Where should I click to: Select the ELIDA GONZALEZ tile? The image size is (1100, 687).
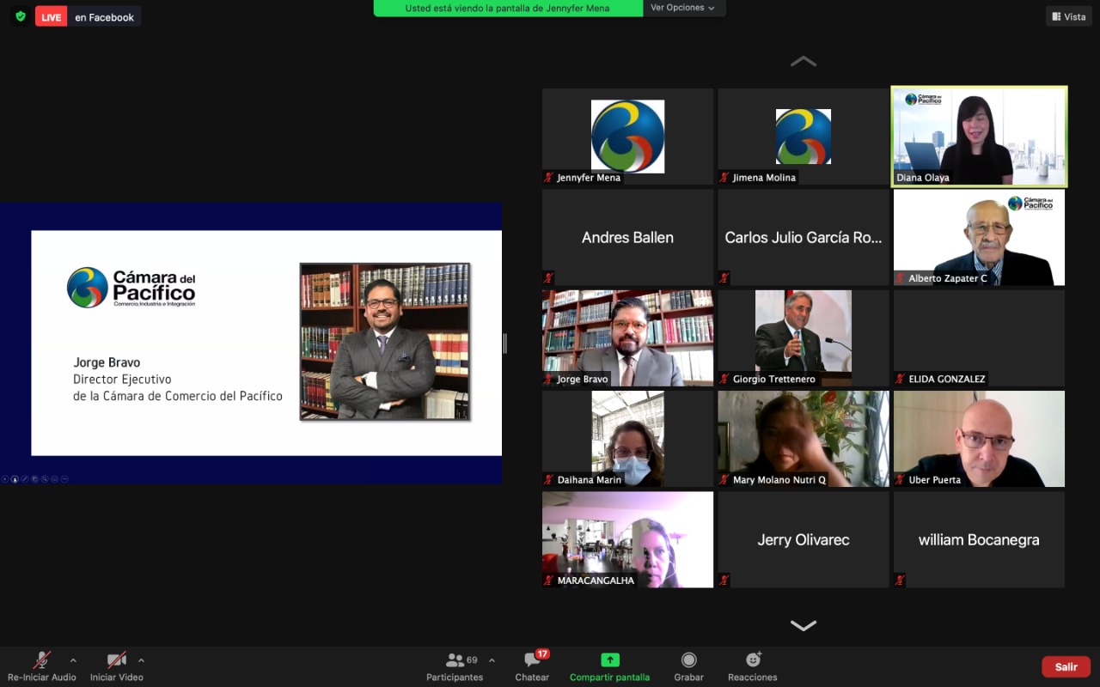click(979, 337)
